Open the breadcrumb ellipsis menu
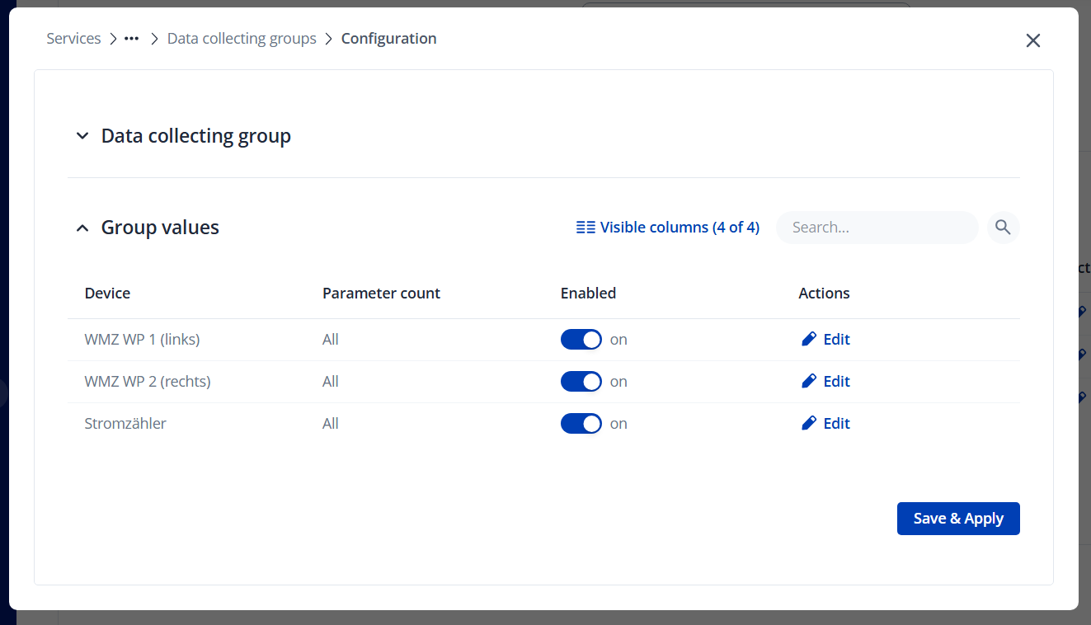 (131, 39)
